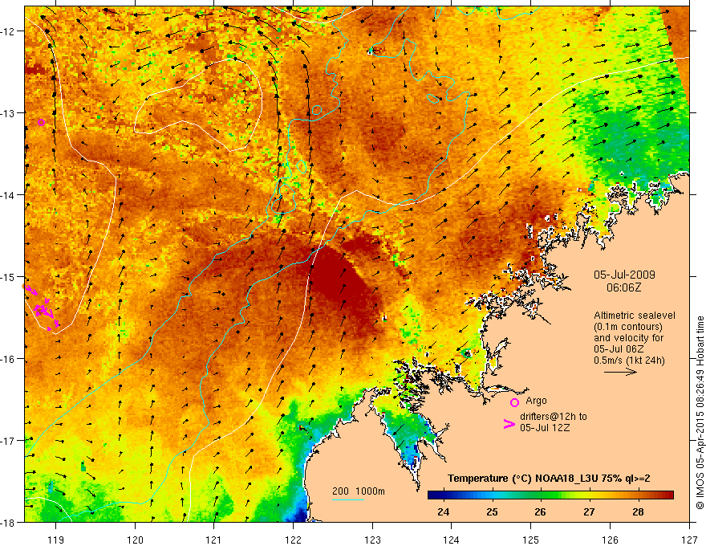Image resolution: width=706 pixels, height=546 pixels.
Task: Click the 0.5m/s velocity scale arrow
Action: pyautogui.click(x=620, y=372)
